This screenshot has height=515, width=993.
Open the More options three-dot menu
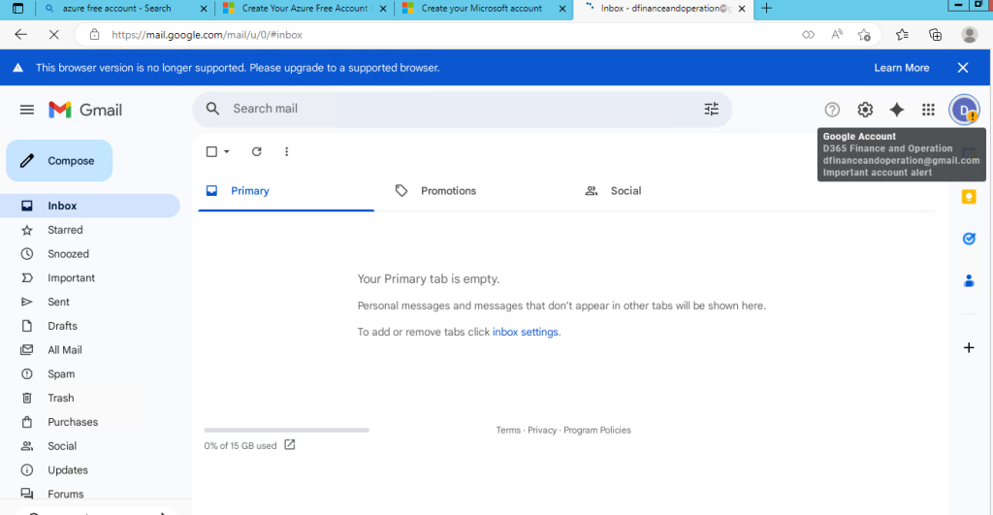(x=286, y=151)
